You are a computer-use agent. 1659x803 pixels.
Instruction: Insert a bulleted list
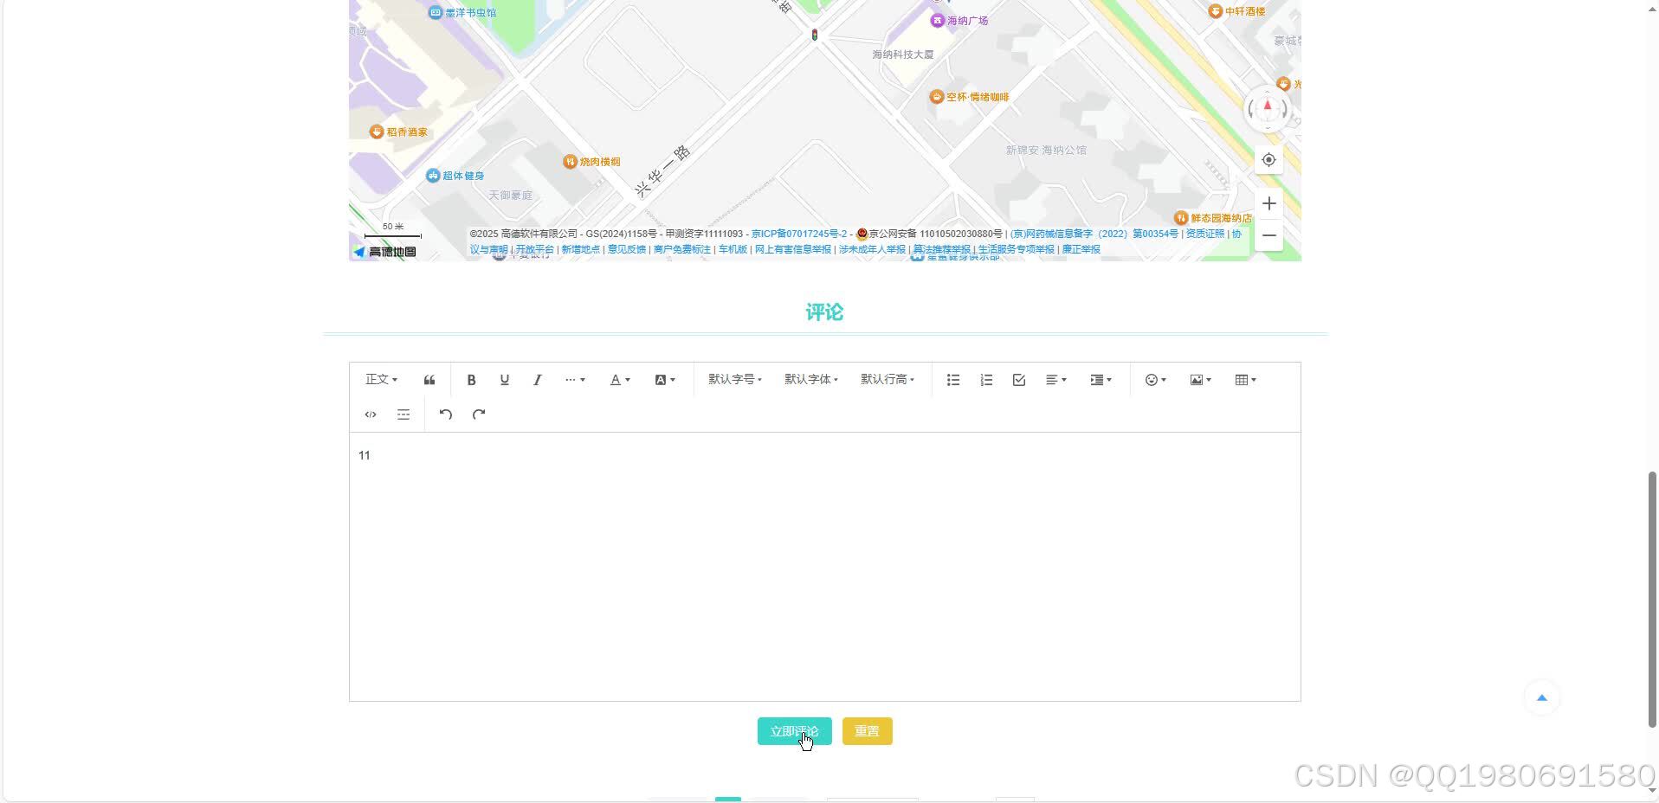tap(952, 379)
